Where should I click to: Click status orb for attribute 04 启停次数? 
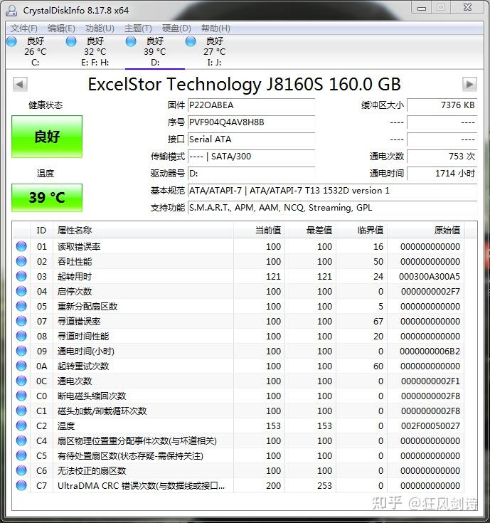pyautogui.click(x=21, y=291)
